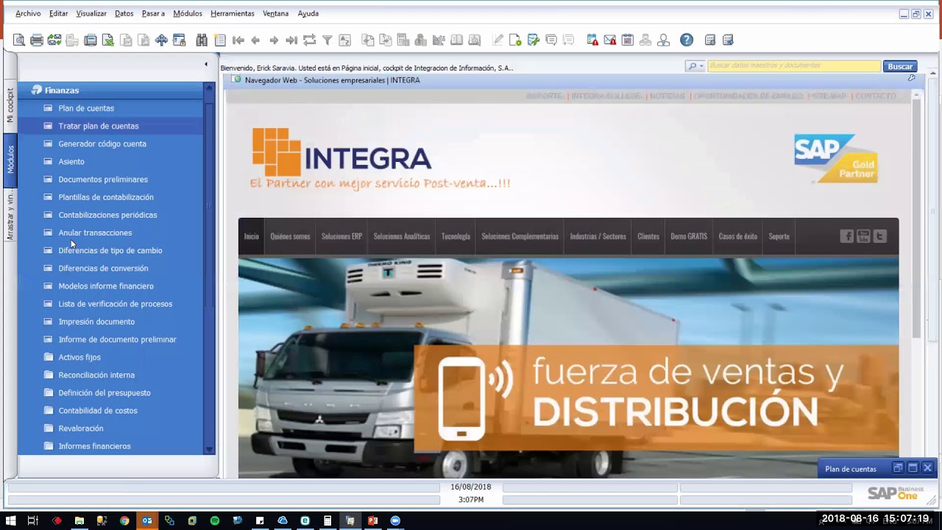The width and height of the screenshot is (942, 530).
Task: Click the user profile person icon
Action: [x=663, y=40]
